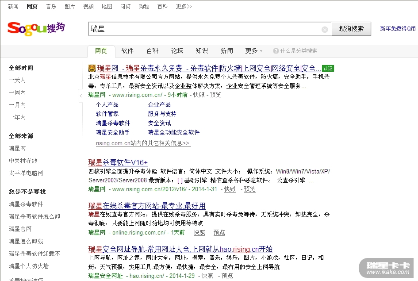
Task: Filter source to 太平洋电脑网
Action: [x=26, y=173]
